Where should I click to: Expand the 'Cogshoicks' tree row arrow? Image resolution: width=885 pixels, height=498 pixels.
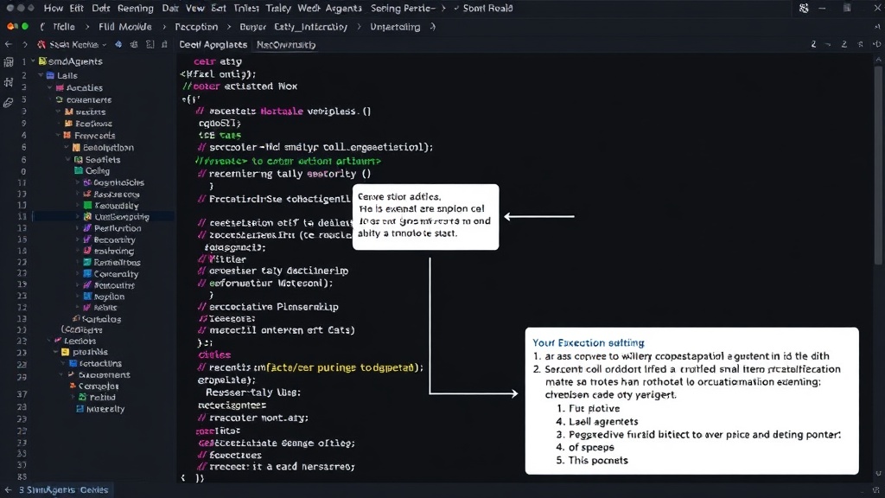pyautogui.click(x=78, y=182)
